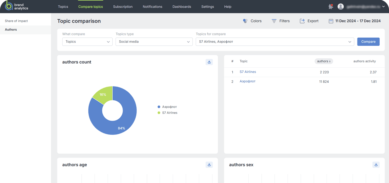Screen dimensions: 389x183
Task: Download the authors count chart
Action: (x=209, y=62)
